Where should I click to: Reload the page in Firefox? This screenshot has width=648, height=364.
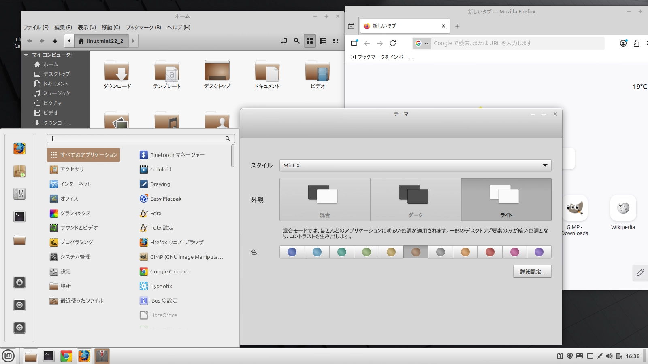click(x=393, y=43)
